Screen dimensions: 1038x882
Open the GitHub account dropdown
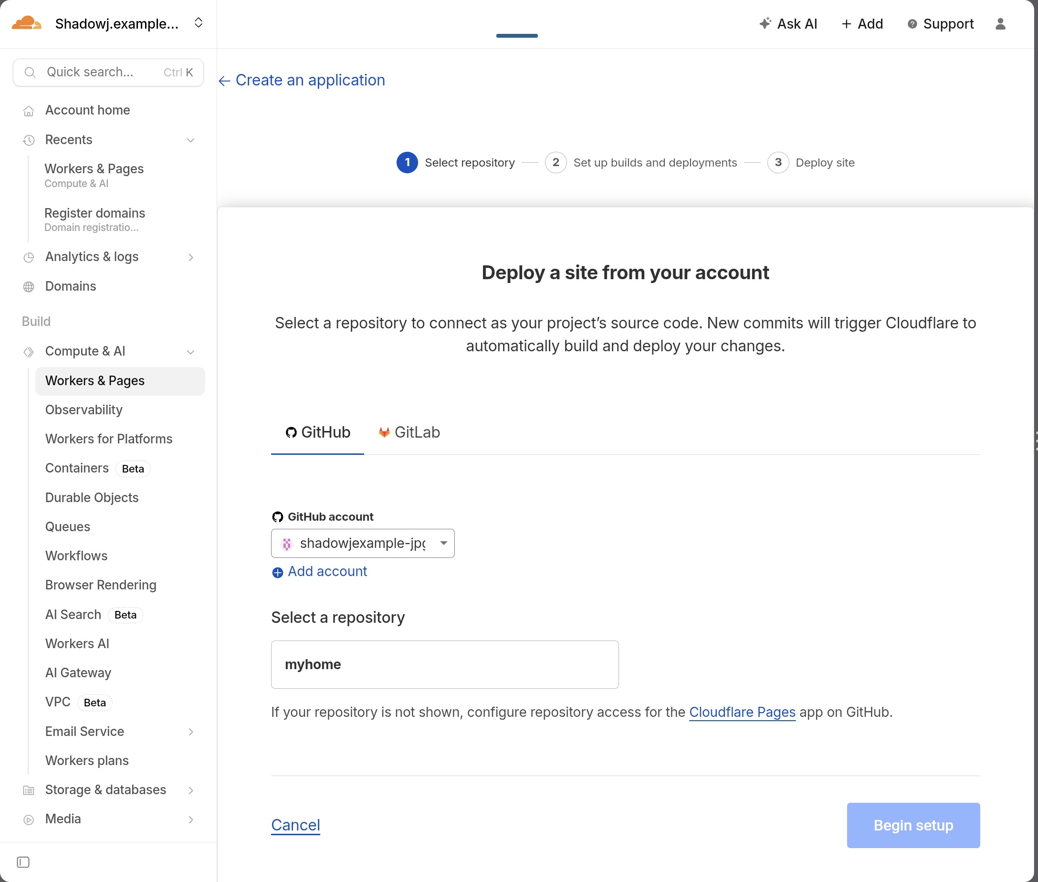[363, 544]
